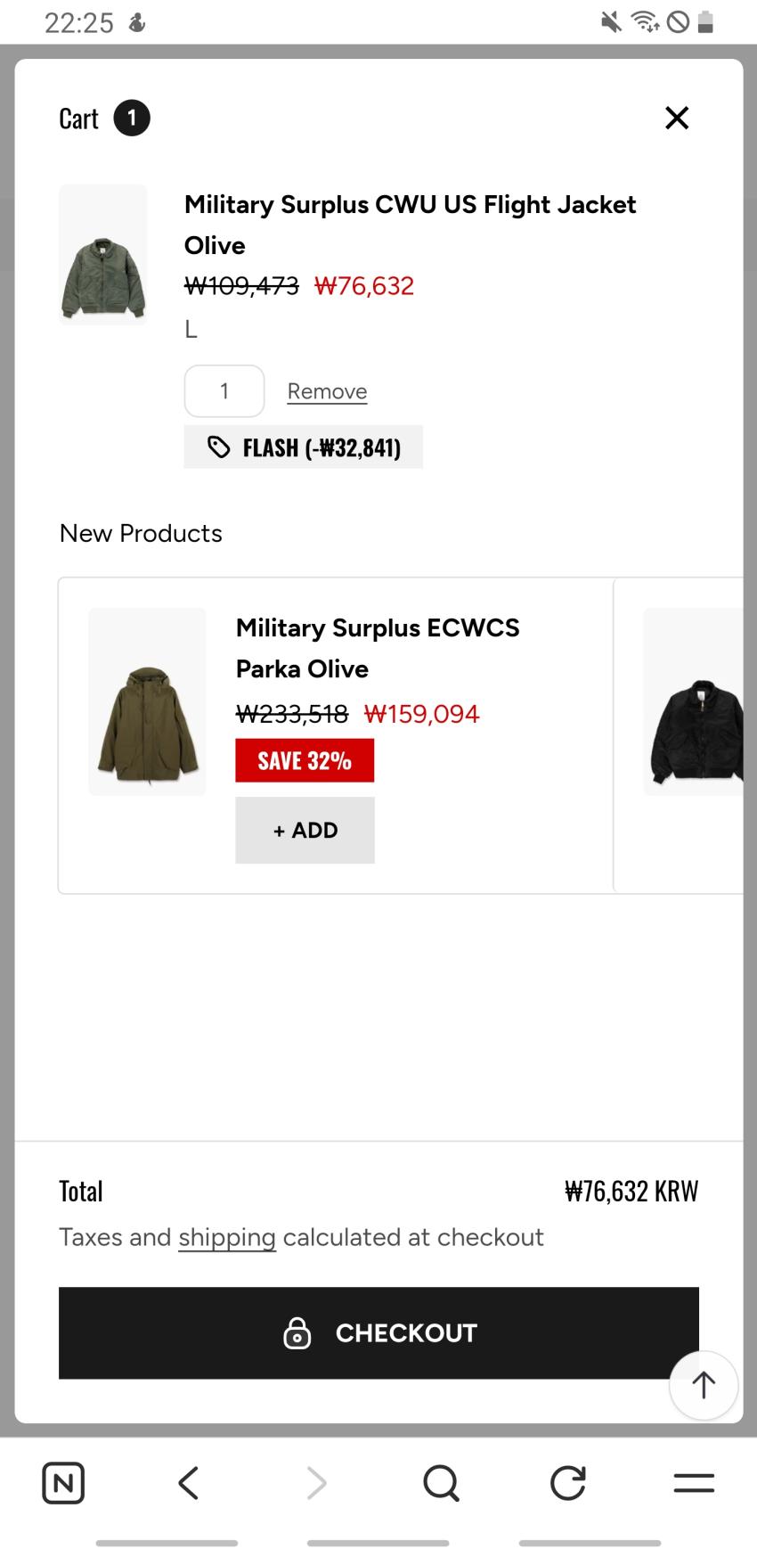This screenshot has width=757, height=1557.
Task: Open Military Surplus ECWCS Parka title
Action: (x=378, y=648)
